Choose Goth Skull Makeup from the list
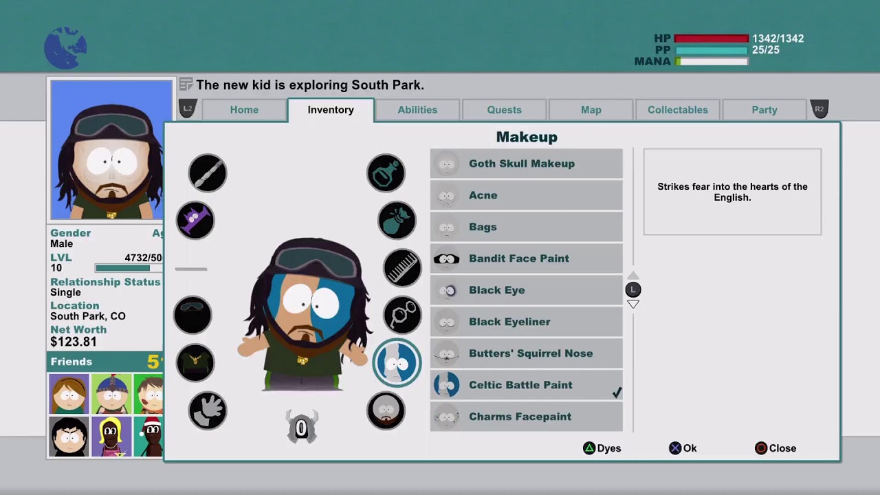 527,164
